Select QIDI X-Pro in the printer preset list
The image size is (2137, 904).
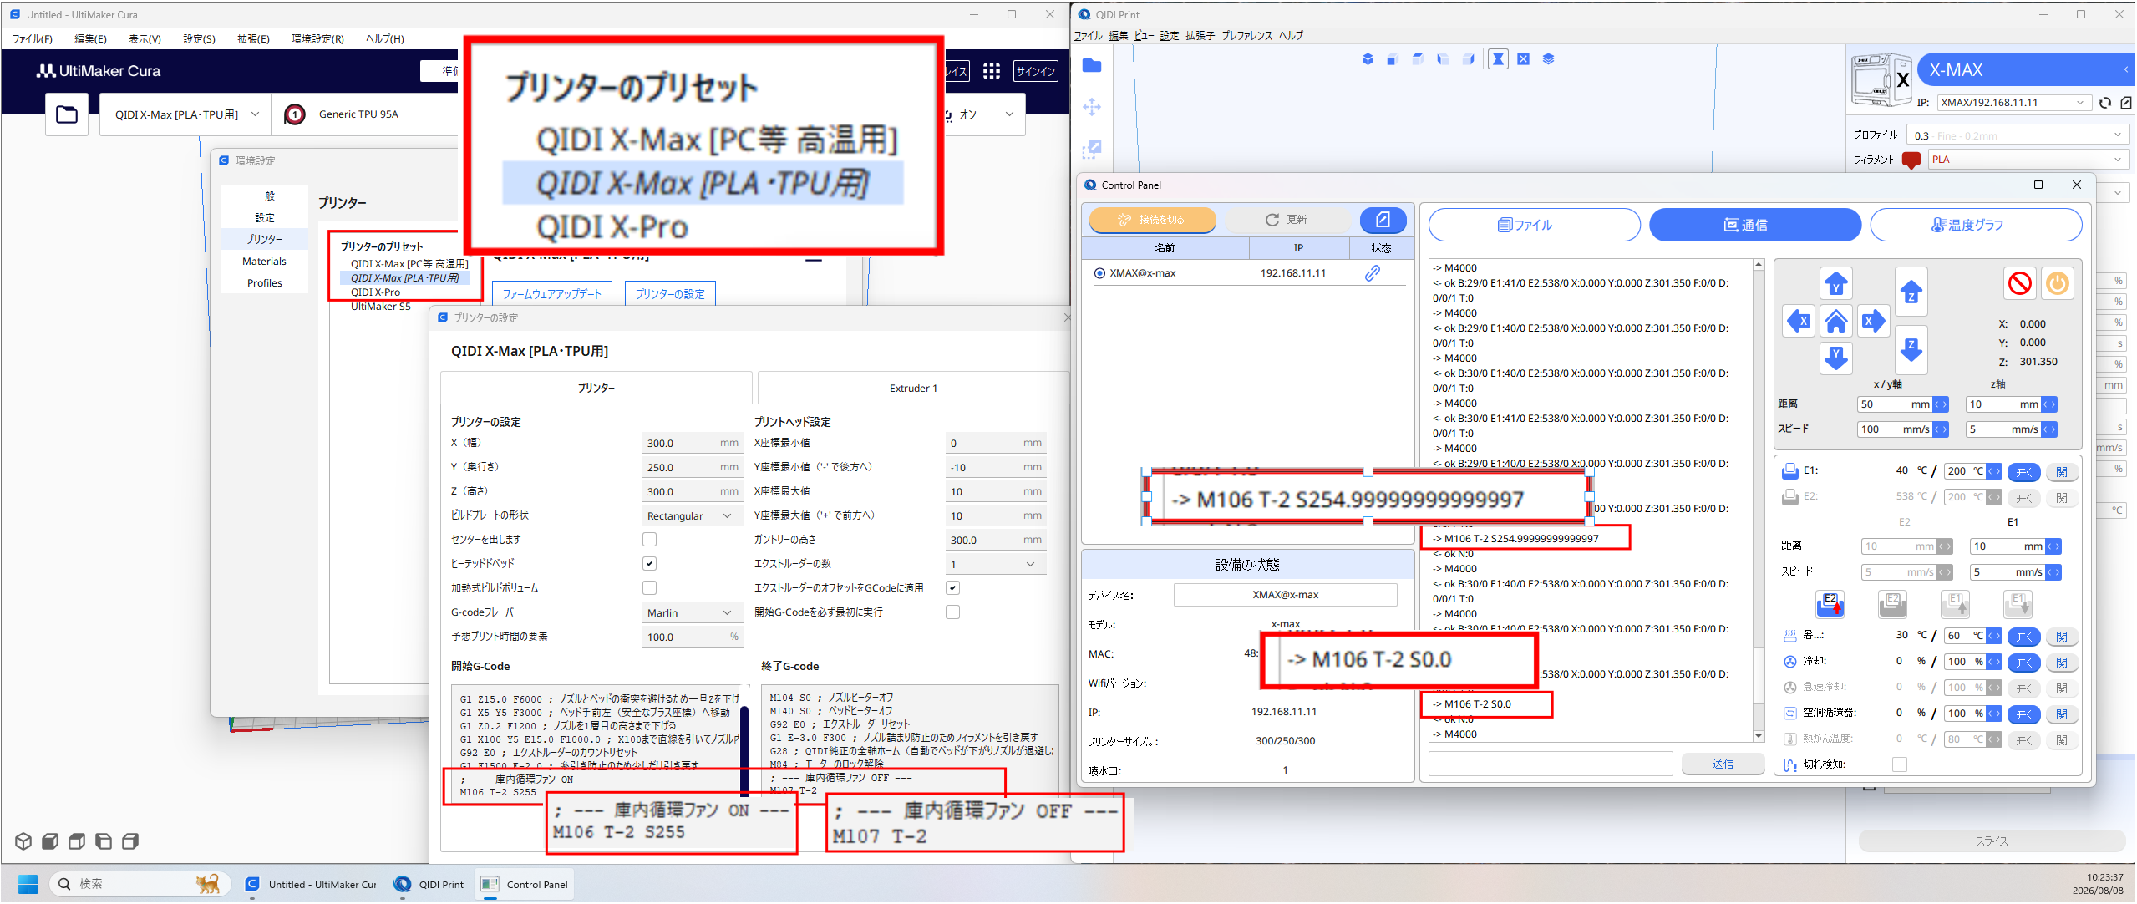point(375,292)
